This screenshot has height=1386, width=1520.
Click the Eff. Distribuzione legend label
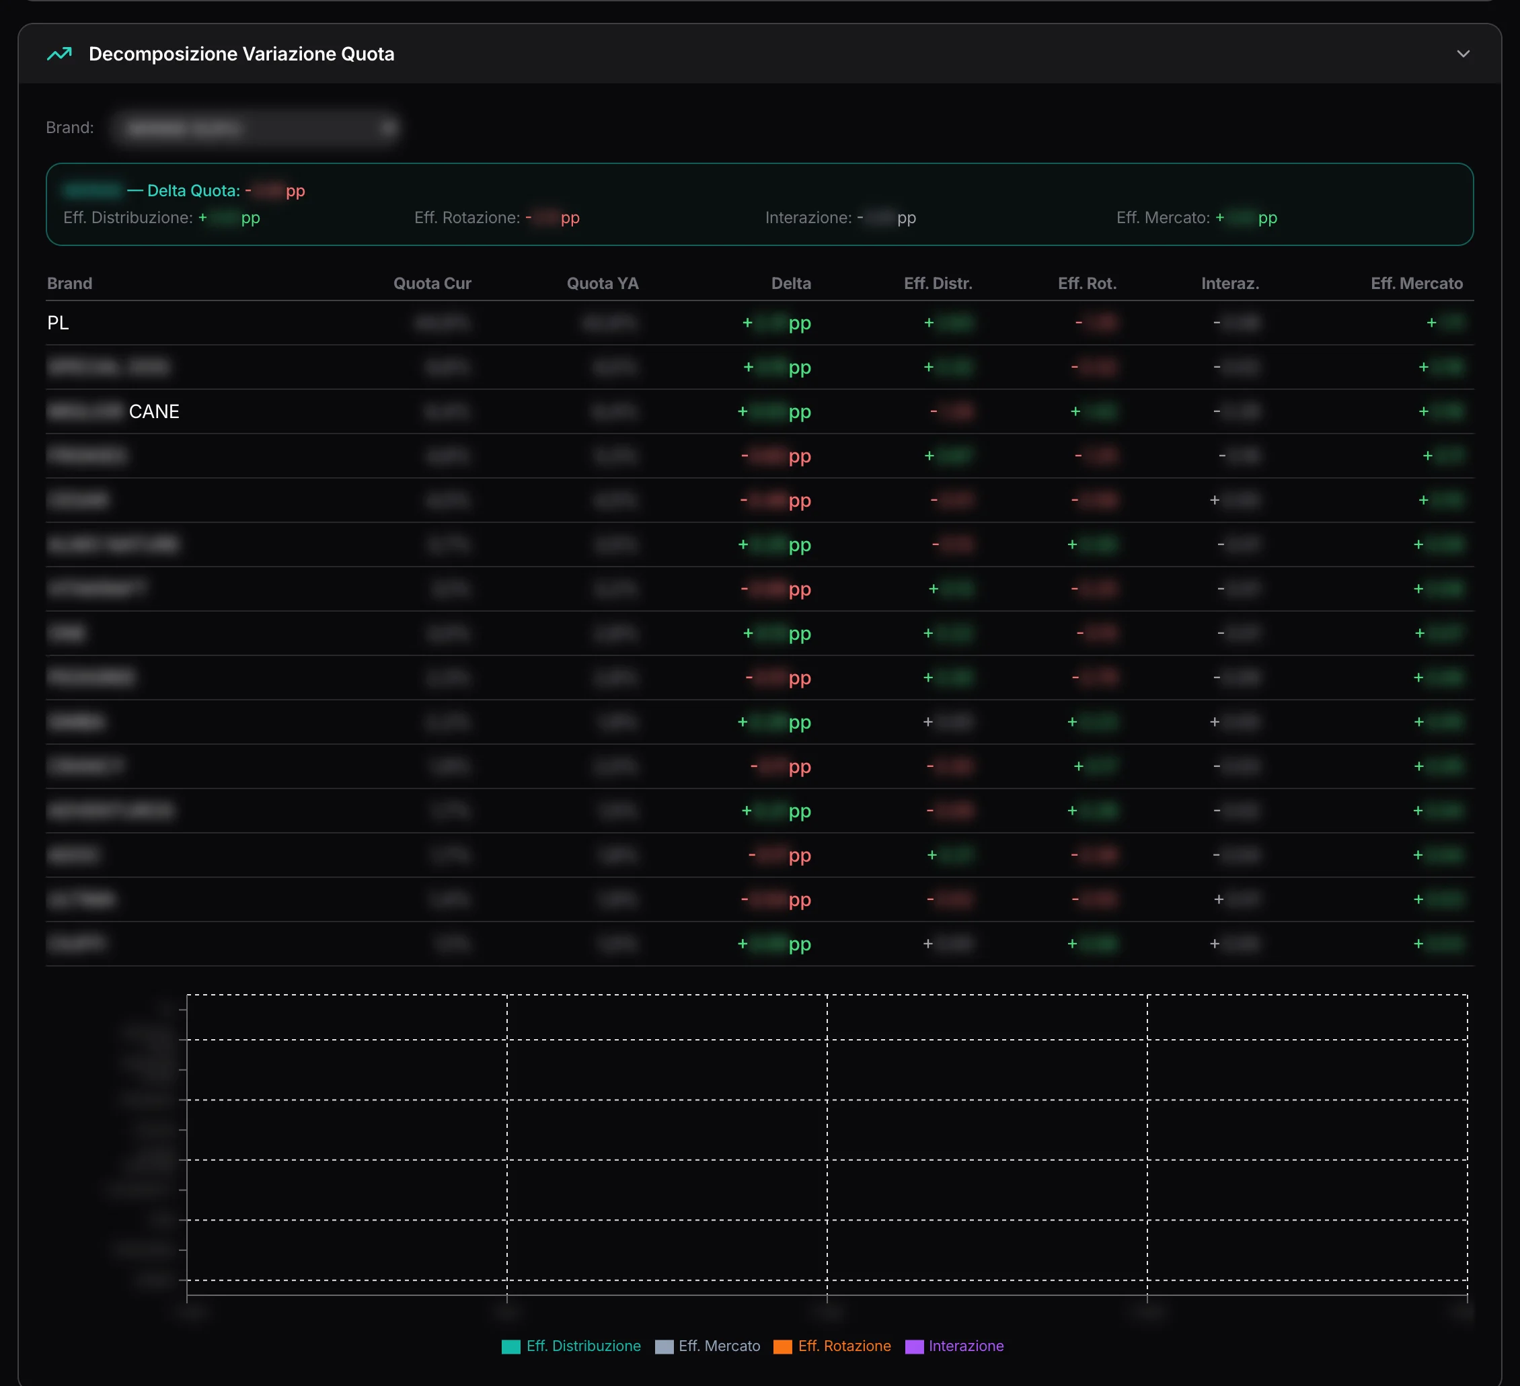(x=584, y=1346)
